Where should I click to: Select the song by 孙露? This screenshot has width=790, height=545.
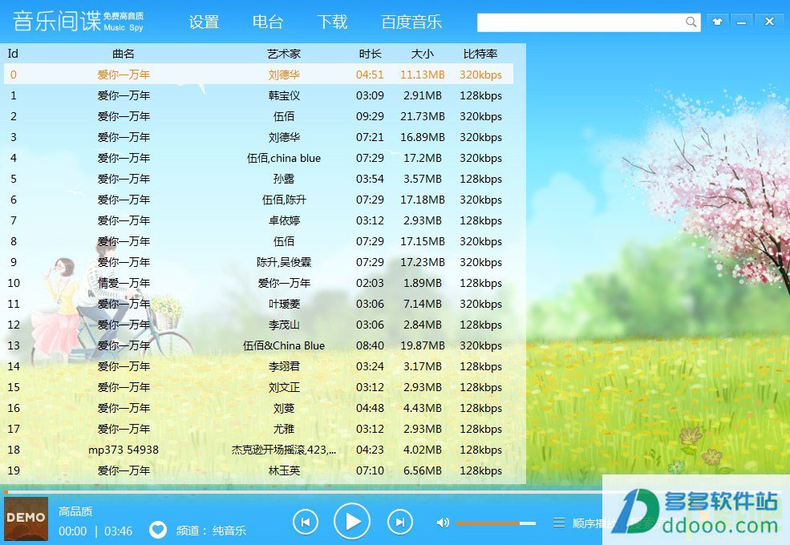point(258,179)
